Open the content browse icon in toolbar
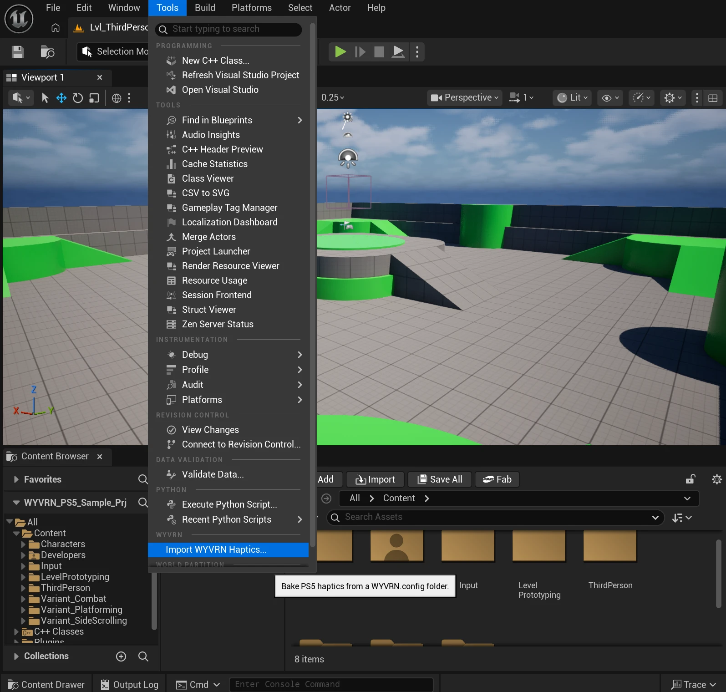726x692 pixels. [47, 52]
